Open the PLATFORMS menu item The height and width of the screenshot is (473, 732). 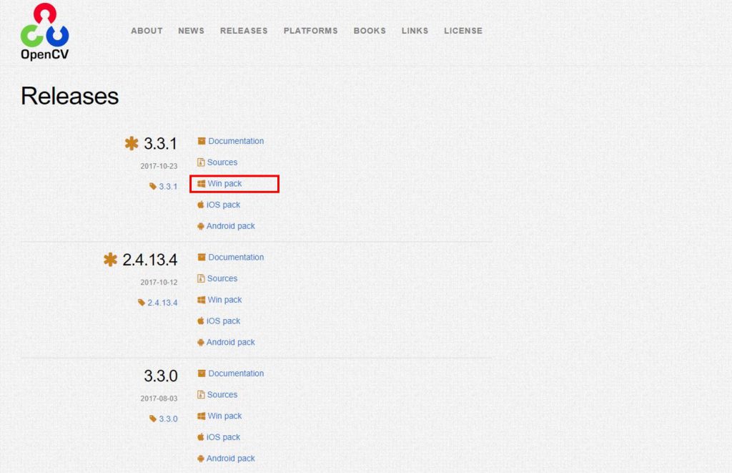pos(310,31)
